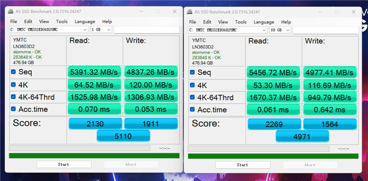Click green progress bar in right window

(x=273, y=156)
